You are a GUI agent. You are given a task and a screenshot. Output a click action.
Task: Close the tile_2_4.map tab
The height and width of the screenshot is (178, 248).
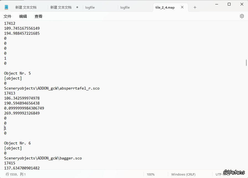click(x=182, y=7)
